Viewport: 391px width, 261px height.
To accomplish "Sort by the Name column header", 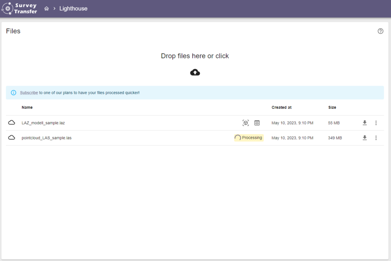I will pos(27,107).
